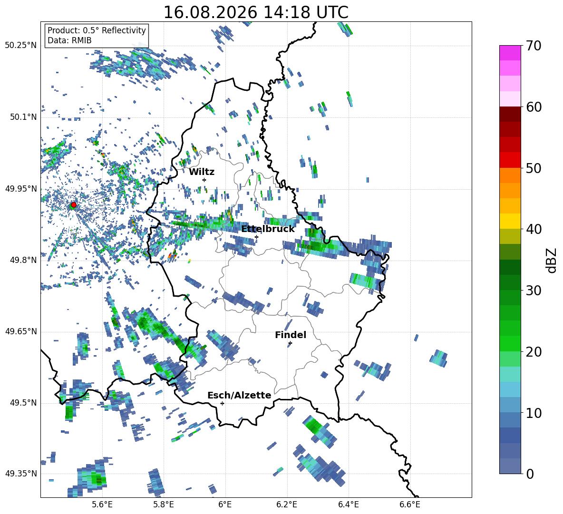Pick the red 50 dBZ colorbar swatch

[x=510, y=160]
